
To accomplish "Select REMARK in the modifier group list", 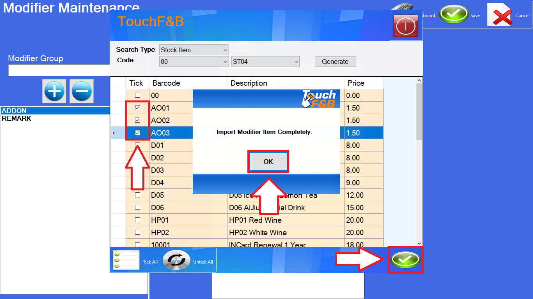I will 55,118.
